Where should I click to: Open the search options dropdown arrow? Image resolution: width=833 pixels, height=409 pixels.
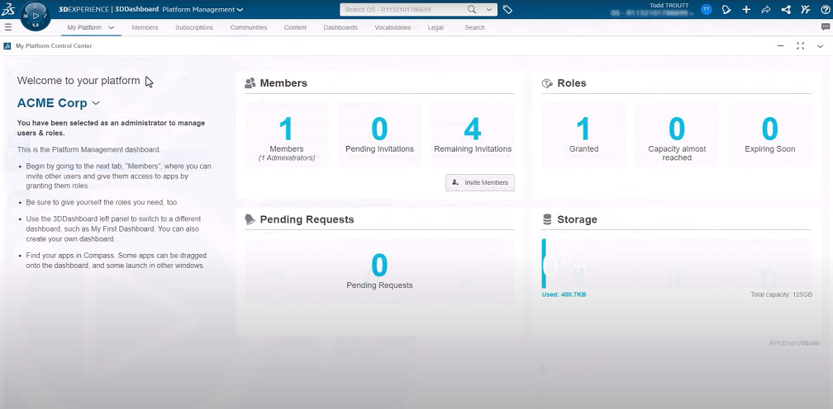click(x=488, y=10)
